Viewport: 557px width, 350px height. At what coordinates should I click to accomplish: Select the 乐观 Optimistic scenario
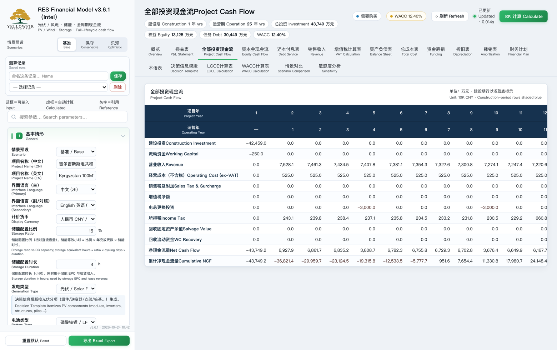point(115,45)
